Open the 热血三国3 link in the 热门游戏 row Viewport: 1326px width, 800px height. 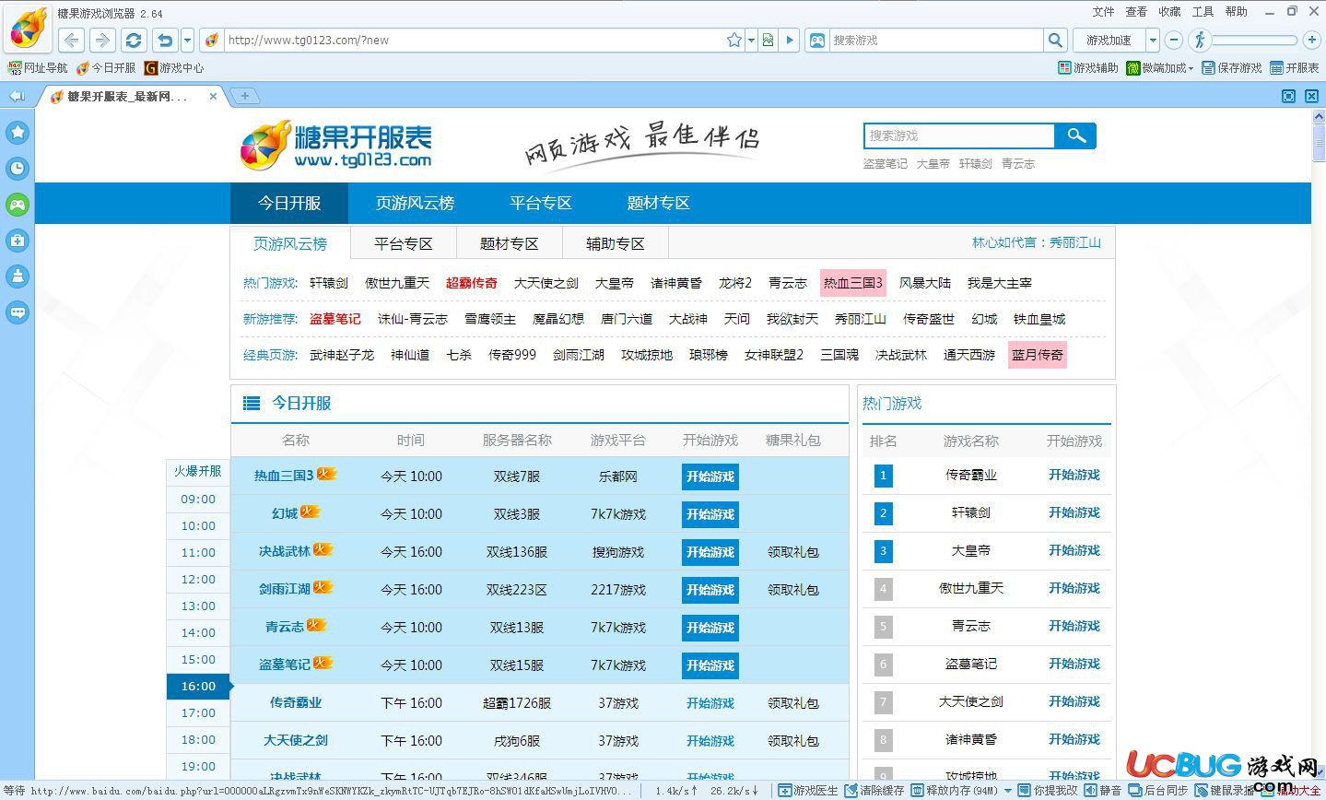[853, 283]
